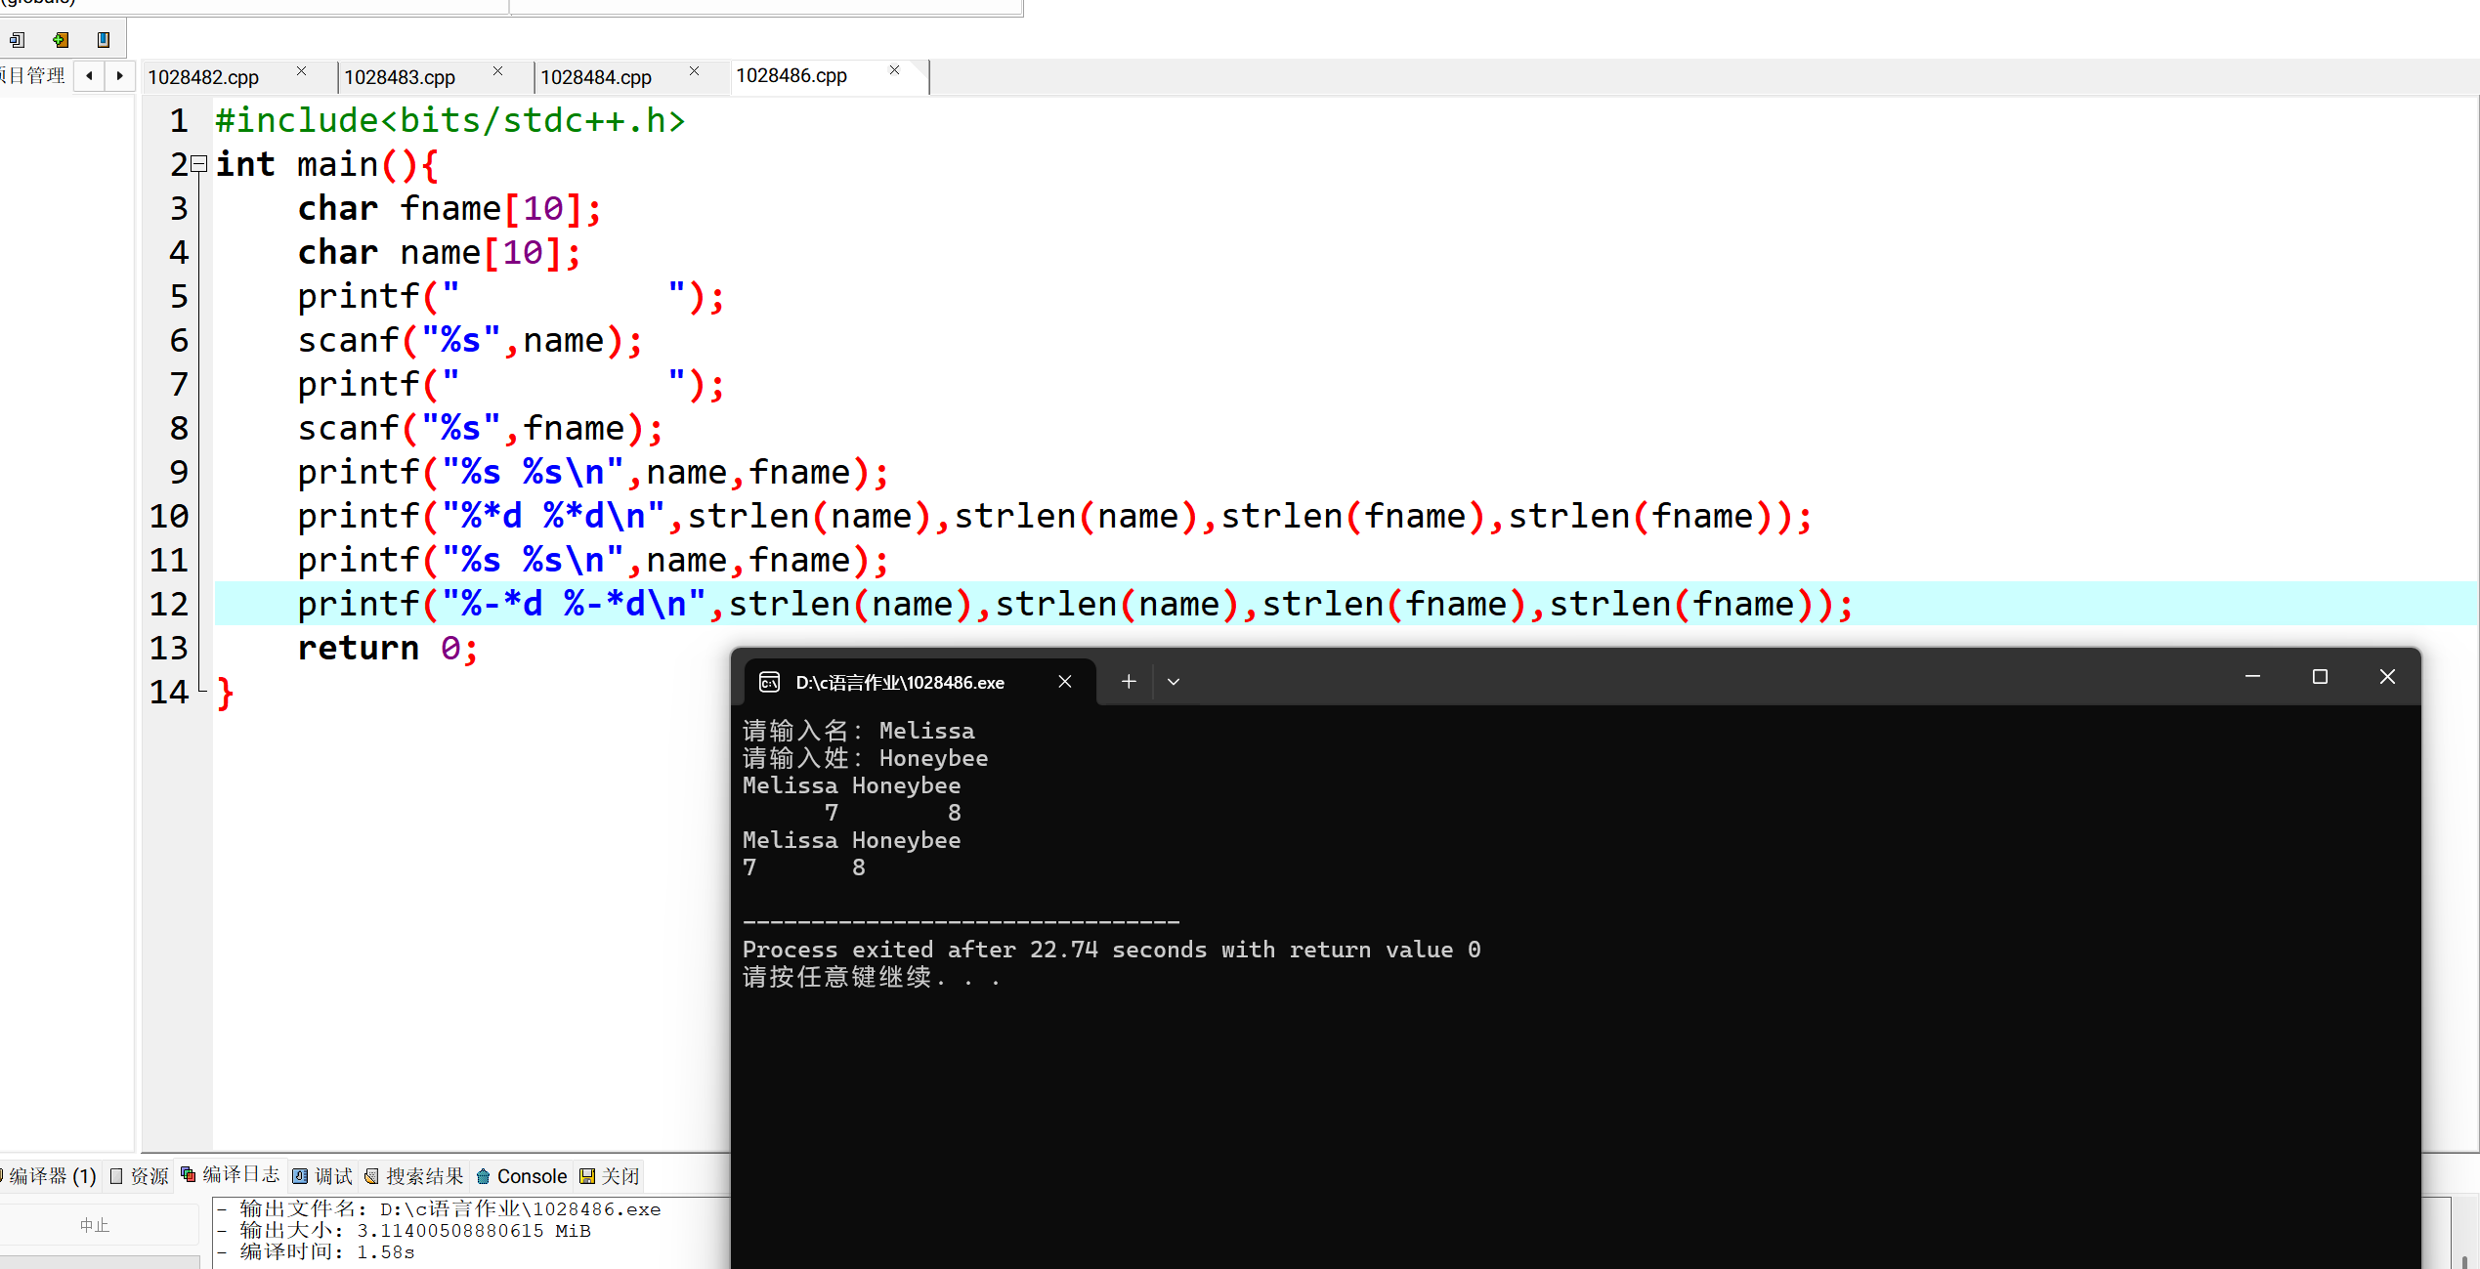Image resolution: width=2480 pixels, height=1269 pixels.
Task: Open the 编译器 (1) compiler tab
Action: click(x=51, y=1176)
